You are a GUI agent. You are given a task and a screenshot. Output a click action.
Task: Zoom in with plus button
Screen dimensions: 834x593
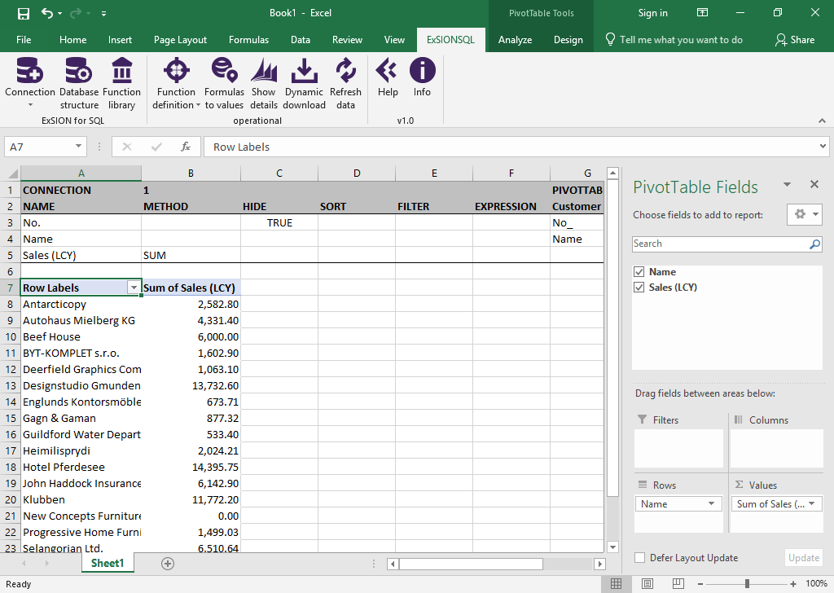tap(793, 584)
